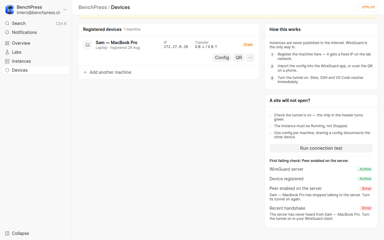Click the Search magnifier icon
Image resolution: width=384 pixels, height=240 pixels.
pos(7,23)
